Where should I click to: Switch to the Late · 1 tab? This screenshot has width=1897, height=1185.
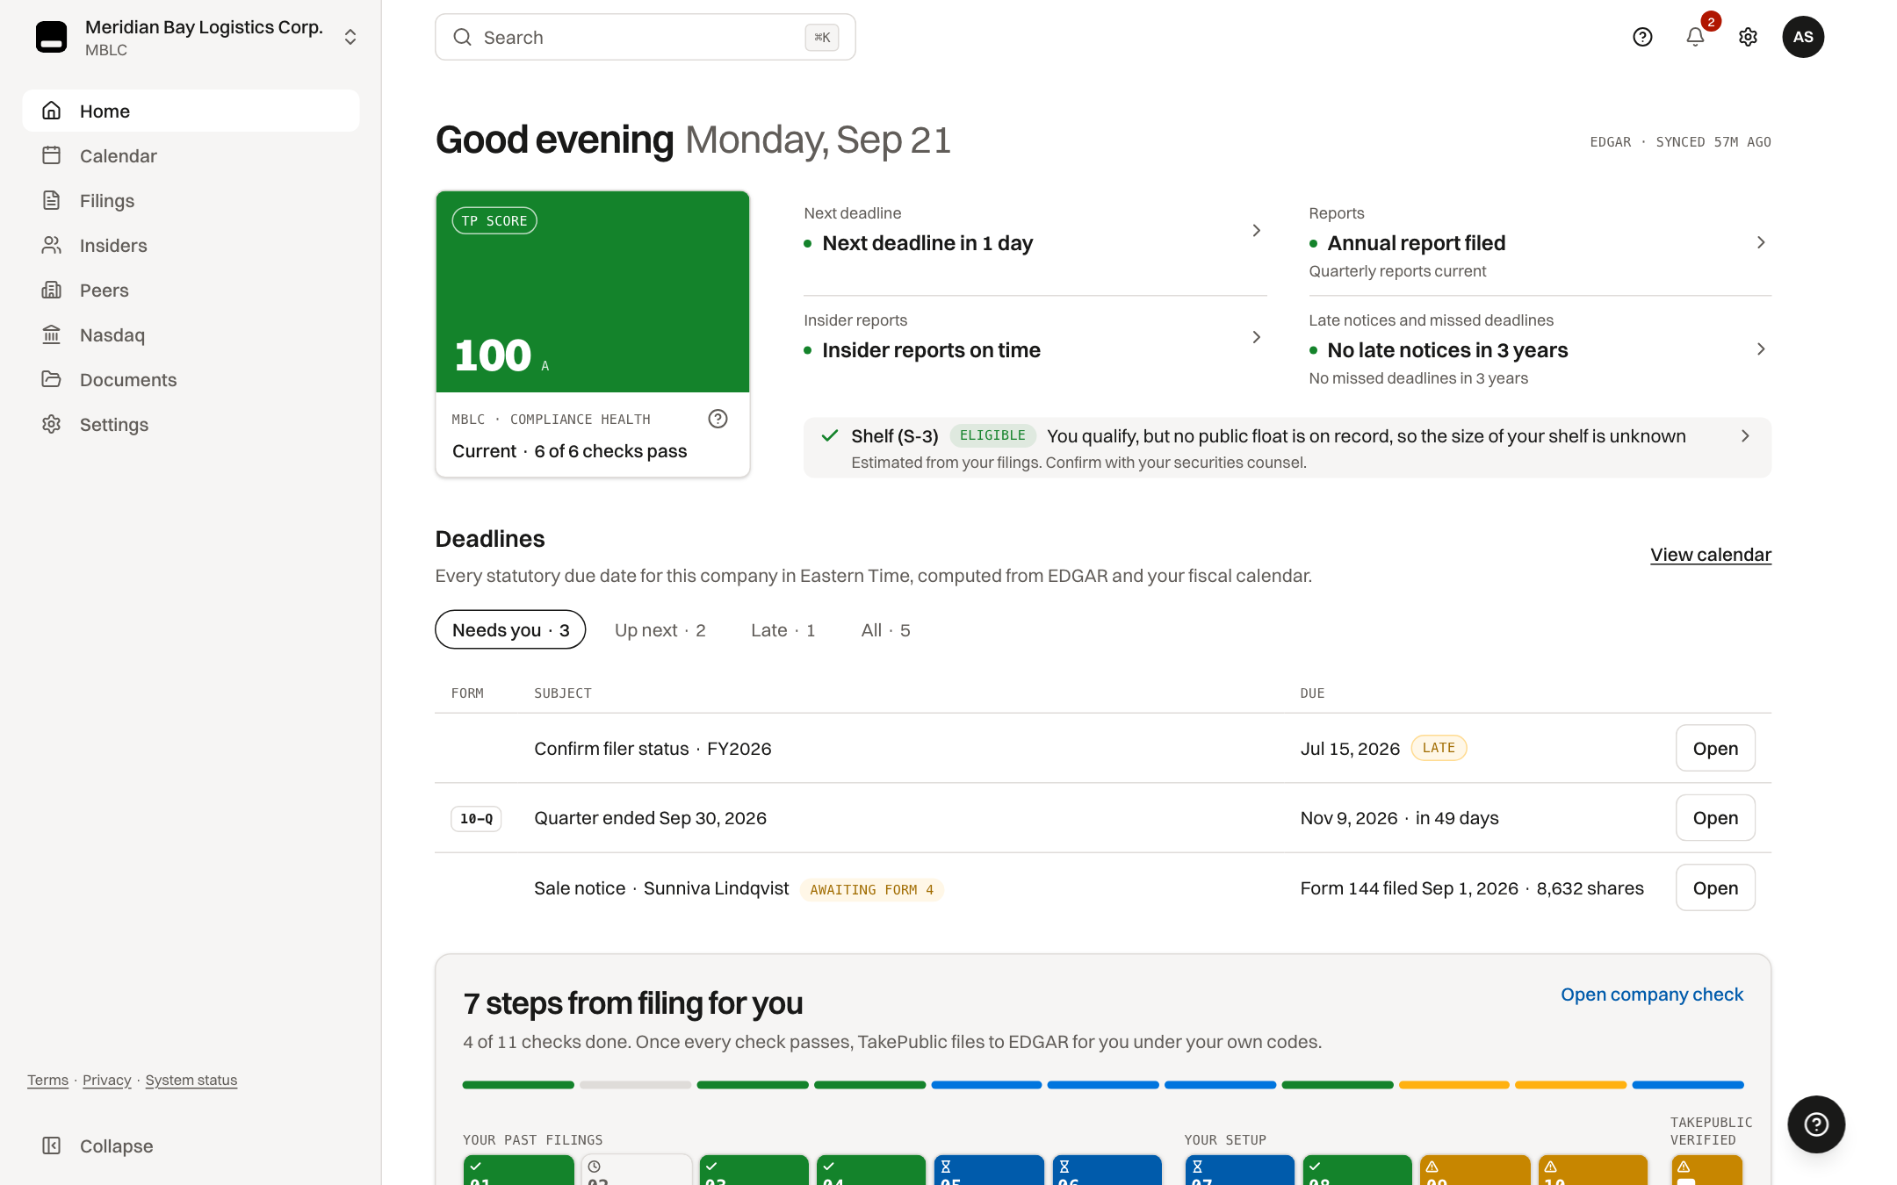[783, 629]
